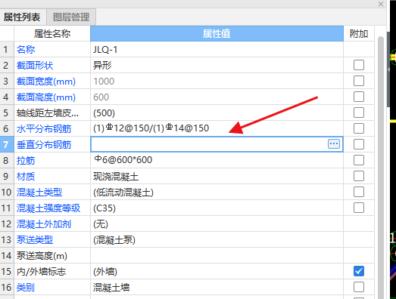Select row number 15 header
Image resolution: width=396 pixels, height=299 pixels.
(x=7, y=272)
